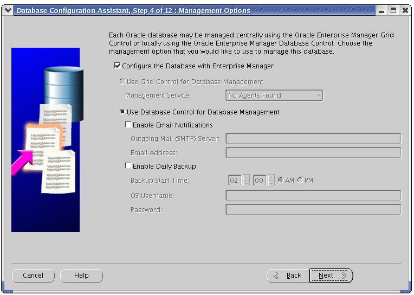Minimize the Database Configuration Assistant window

[383, 10]
